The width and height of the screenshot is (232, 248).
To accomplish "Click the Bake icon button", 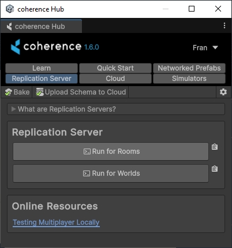I will [x=17, y=92].
